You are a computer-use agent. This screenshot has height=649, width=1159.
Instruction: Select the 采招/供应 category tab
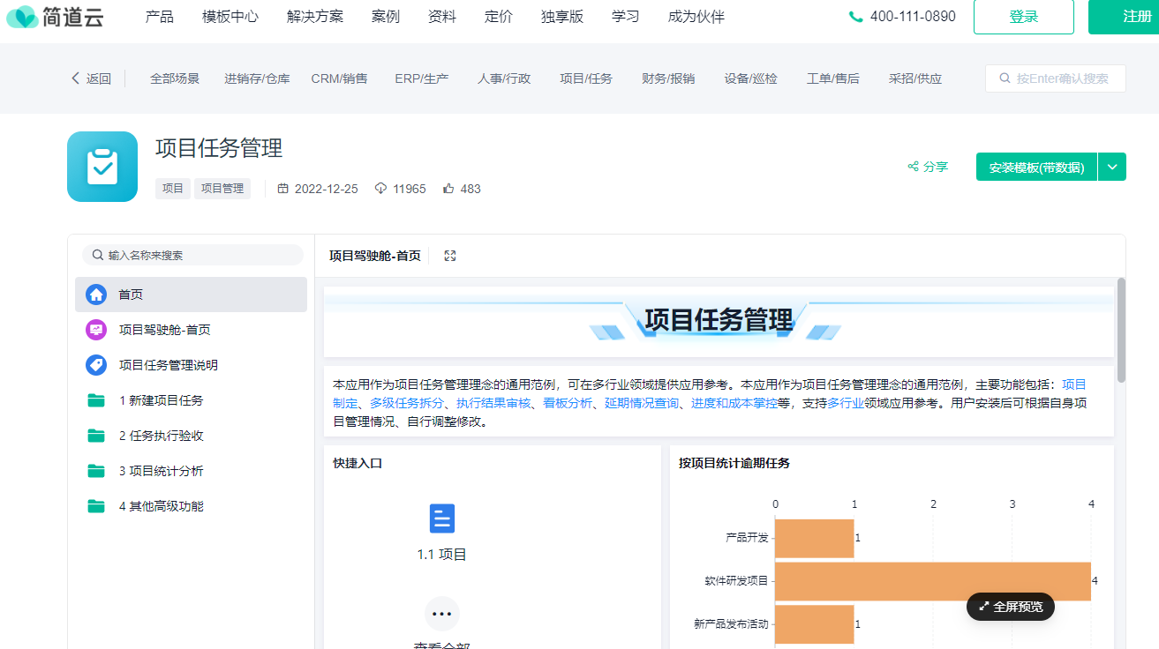[915, 78]
